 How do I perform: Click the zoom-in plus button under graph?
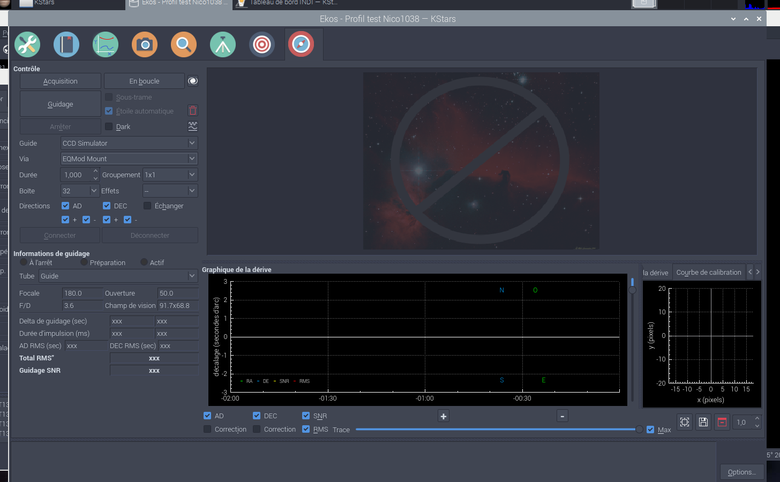tap(443, 416)
